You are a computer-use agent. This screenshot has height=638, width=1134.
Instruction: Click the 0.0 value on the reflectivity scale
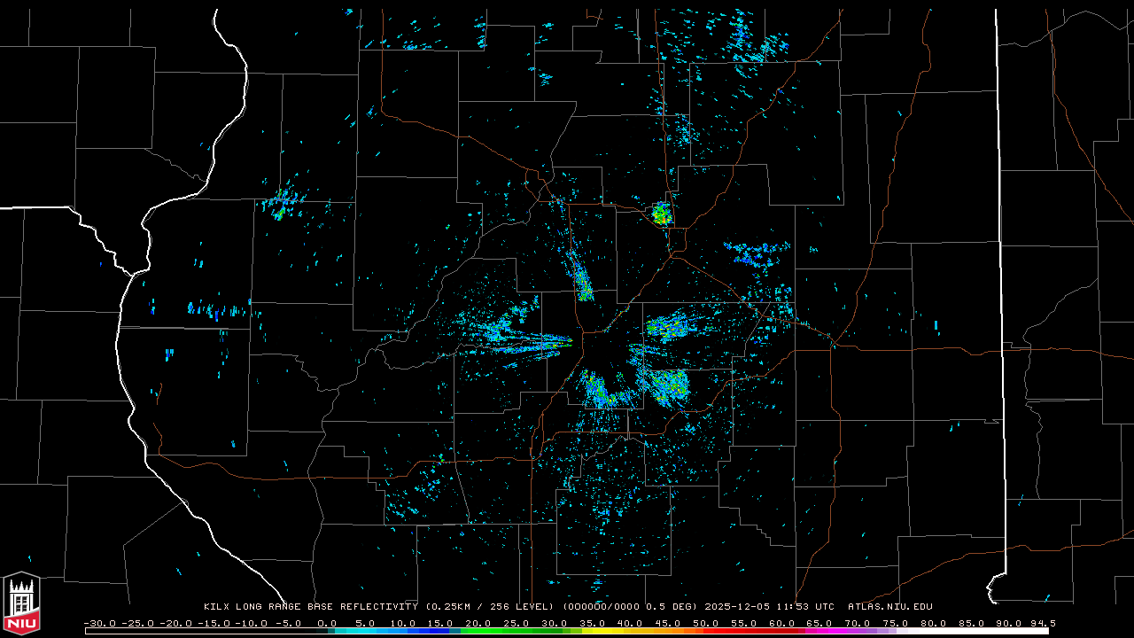click(x=327, y=623)
